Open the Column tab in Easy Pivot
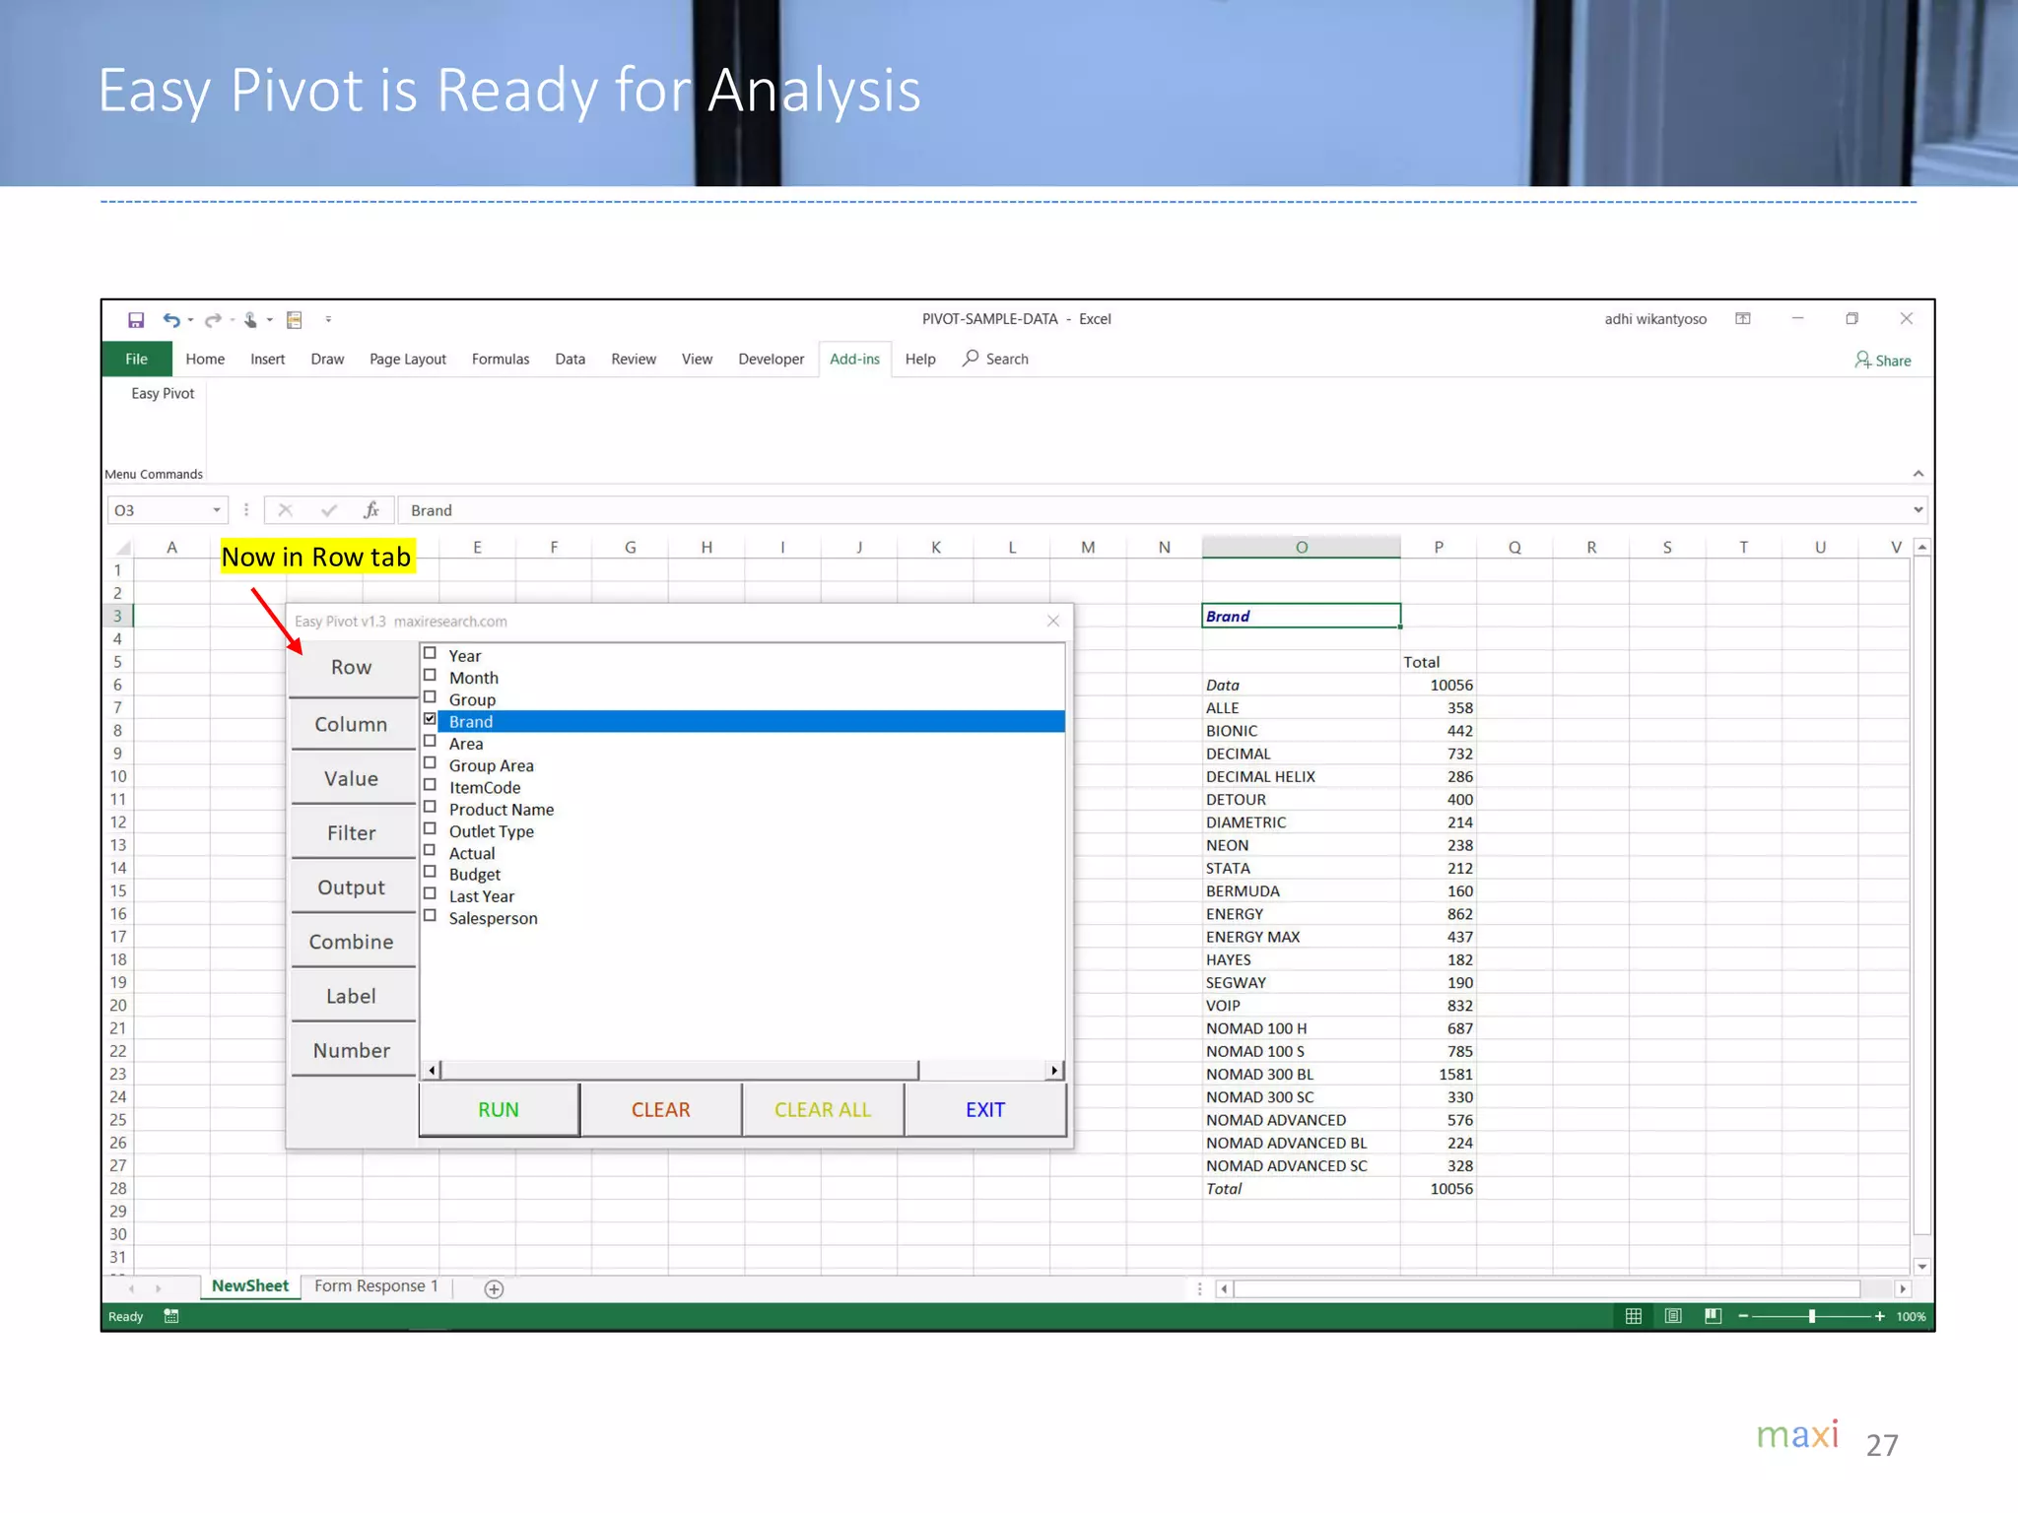Image resolution: width=2018 pixels, height=1513 pixels. [352, 725]
